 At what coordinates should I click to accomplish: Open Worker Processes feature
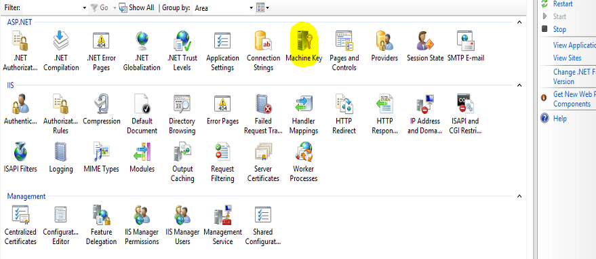coord(304,163)
